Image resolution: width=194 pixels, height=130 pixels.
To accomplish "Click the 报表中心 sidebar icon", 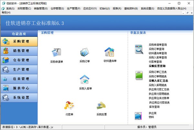I will coord(6,88).
